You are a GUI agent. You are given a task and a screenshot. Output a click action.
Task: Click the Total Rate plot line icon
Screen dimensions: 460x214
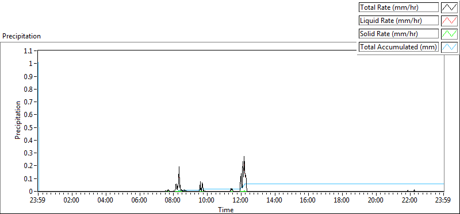449,7
